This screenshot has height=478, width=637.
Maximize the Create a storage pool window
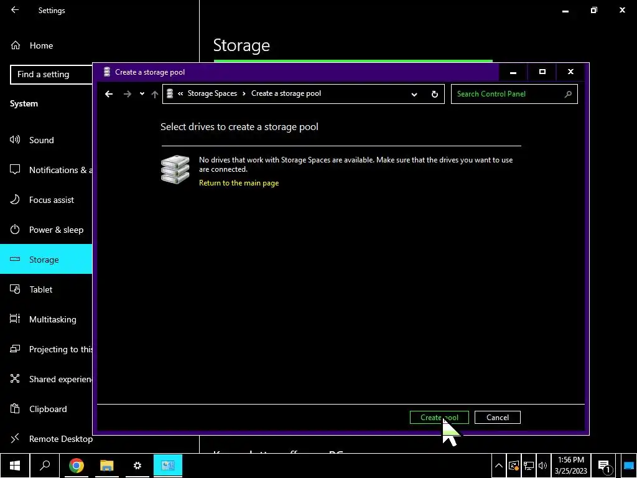coord(542,72)
